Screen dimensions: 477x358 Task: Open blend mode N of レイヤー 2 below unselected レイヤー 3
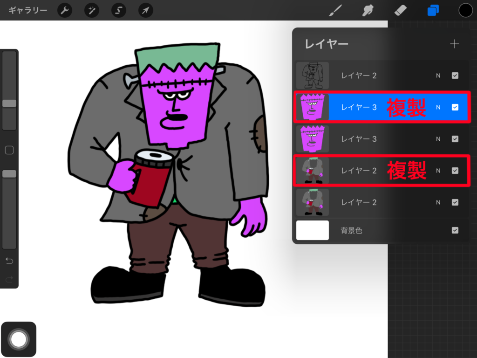tap(438, 171)
